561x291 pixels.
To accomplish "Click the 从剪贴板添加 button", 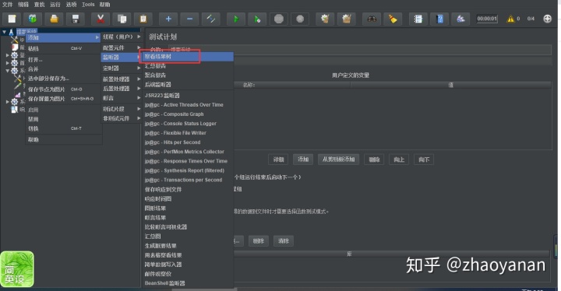I will [338, 160].
